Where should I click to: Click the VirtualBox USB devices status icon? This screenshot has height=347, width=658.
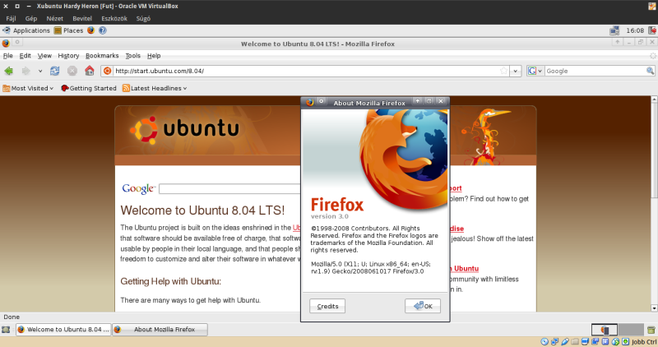click(565, 341)
